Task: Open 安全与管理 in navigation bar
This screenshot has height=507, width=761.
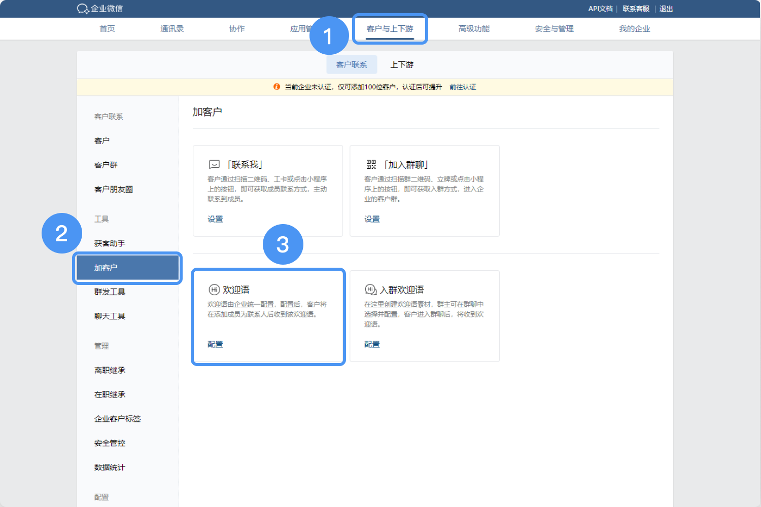Action: click(554, 29)
